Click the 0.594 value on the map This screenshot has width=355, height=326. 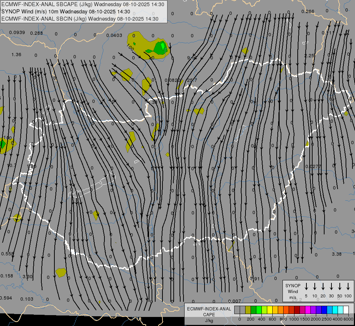pos(6,298)
